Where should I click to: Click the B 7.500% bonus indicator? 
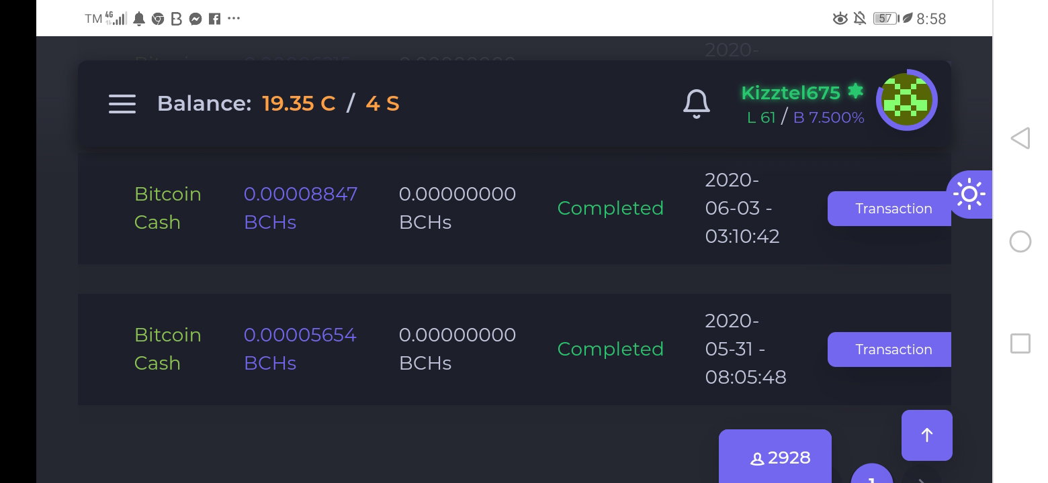coord(829,118)
